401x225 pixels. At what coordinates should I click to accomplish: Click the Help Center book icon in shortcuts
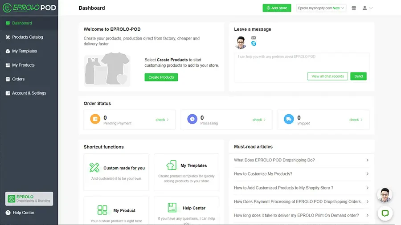pos(172,207)
